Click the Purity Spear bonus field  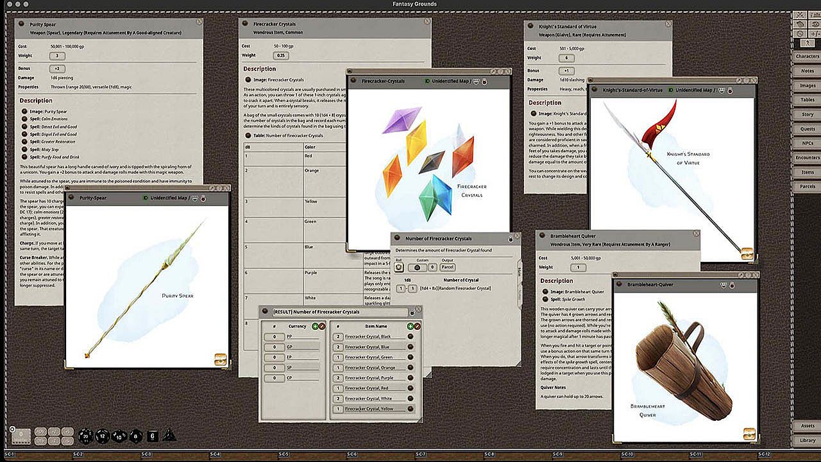coord(58,69)
